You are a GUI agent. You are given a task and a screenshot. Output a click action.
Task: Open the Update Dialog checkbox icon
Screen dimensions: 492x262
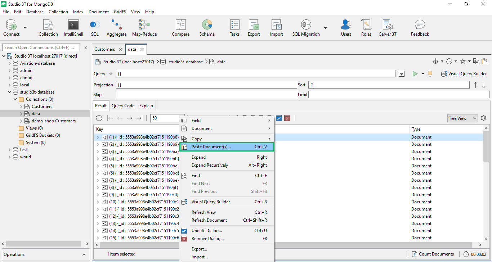(x=279, y=118)
